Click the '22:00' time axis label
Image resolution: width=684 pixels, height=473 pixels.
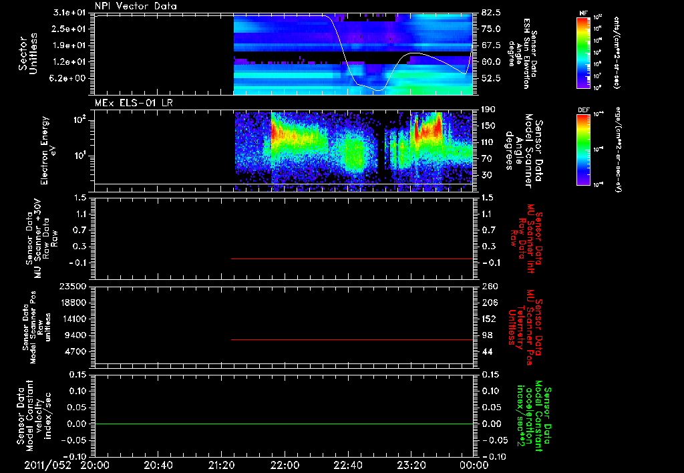285,465
